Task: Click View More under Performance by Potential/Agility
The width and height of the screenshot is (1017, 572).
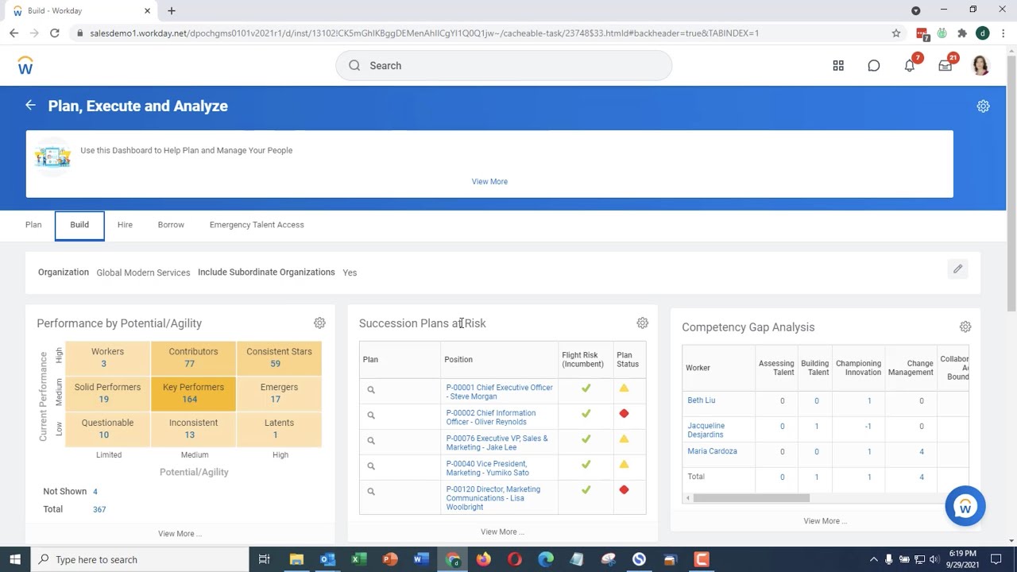Action: (x=180, y=534)
